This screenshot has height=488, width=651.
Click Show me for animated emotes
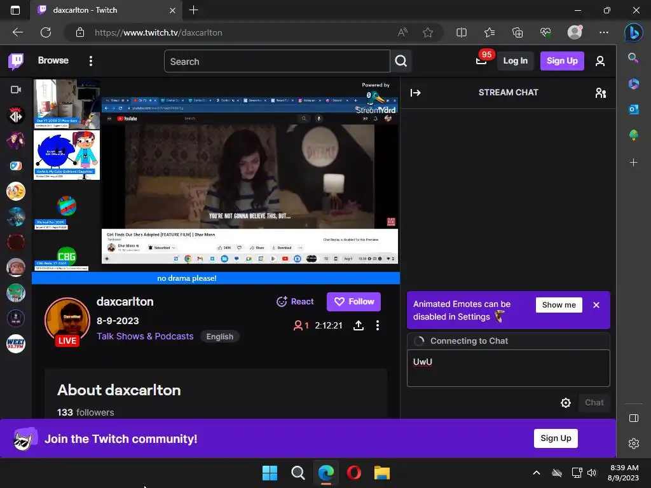(559, 305)
